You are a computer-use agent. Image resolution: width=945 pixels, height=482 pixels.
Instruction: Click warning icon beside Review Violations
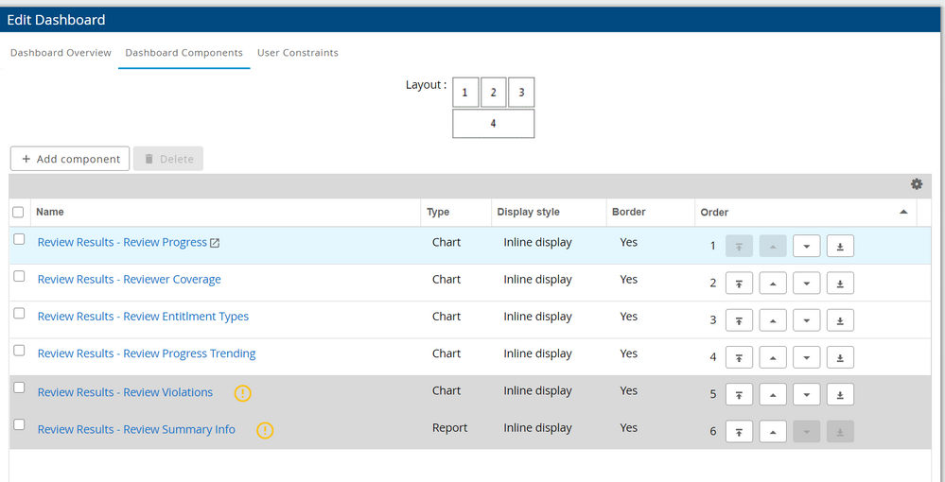pyautogui.click(x=242, y=393)
